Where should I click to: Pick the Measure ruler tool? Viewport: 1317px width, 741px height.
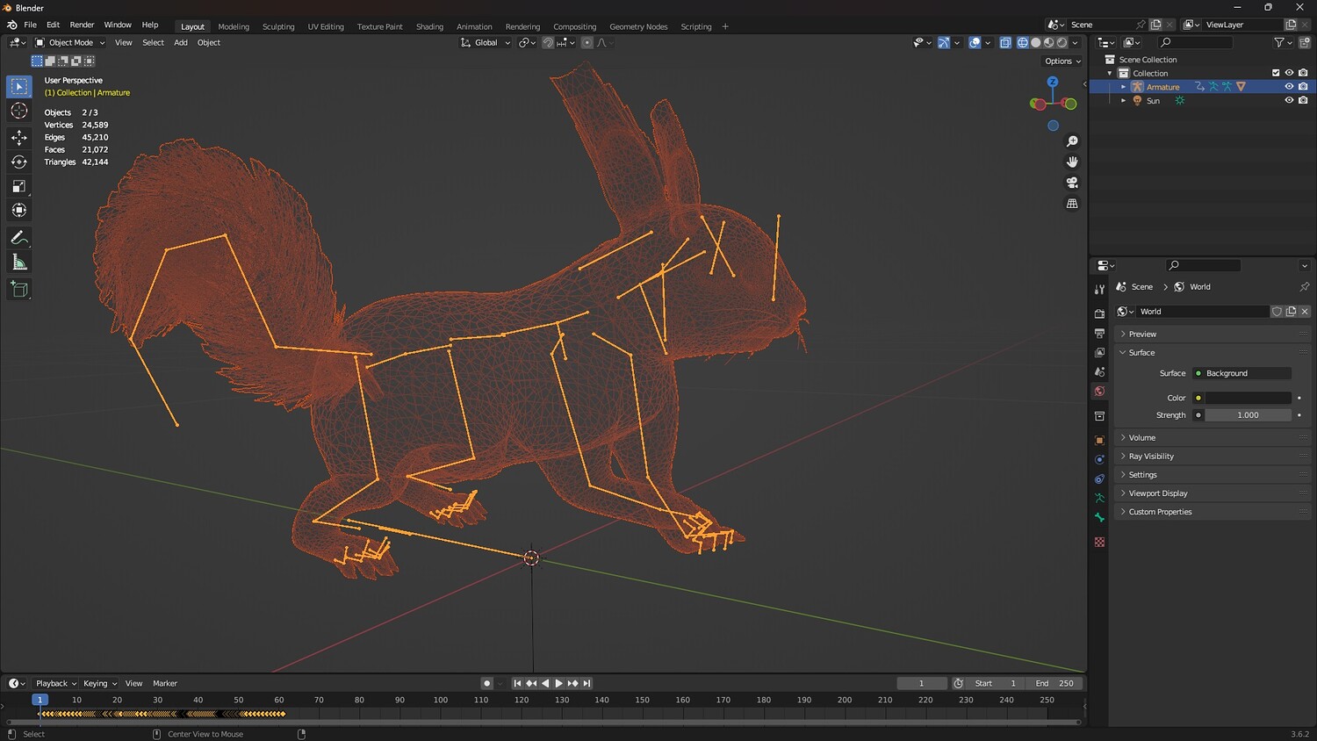point(18,263)
